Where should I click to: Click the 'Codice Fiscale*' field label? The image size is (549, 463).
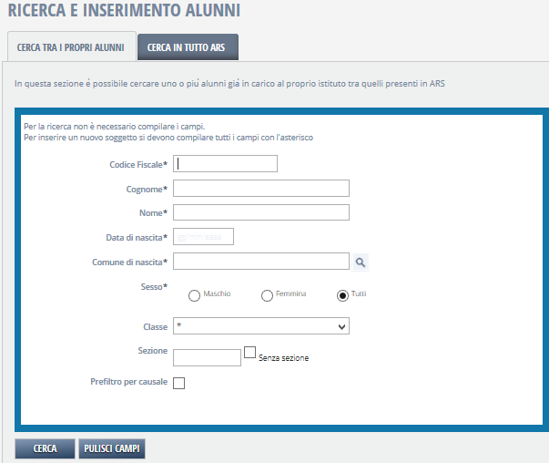[139, 164]
